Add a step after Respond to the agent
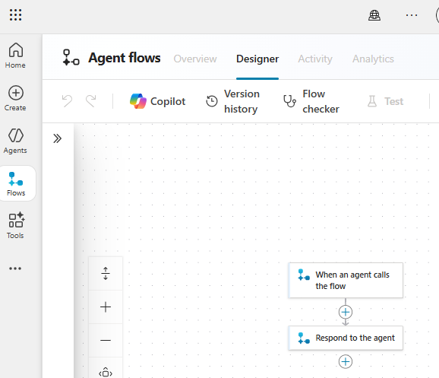 [346, 362]
